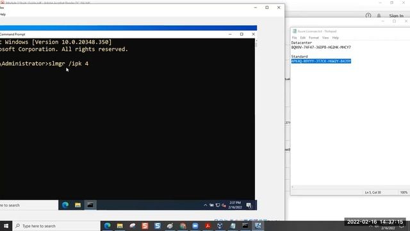Maximize the Command Prompt window
410x231 pixels.
(242, 34)
